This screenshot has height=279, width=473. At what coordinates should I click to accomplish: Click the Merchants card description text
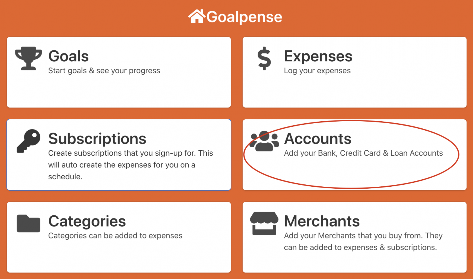tap(363, 242)
